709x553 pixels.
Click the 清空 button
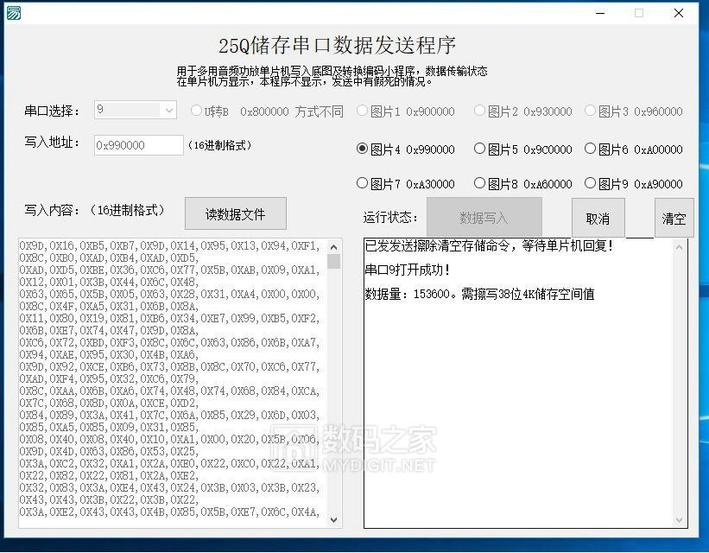point(674,218)
